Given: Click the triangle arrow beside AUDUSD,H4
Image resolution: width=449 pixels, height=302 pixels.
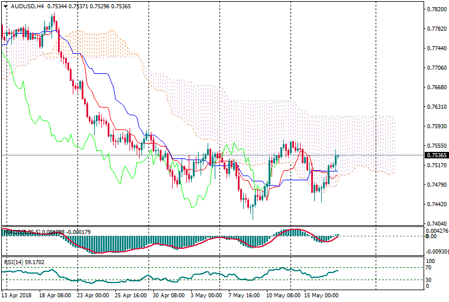Looking at the screenshot, I should click(x=5, y=7).
